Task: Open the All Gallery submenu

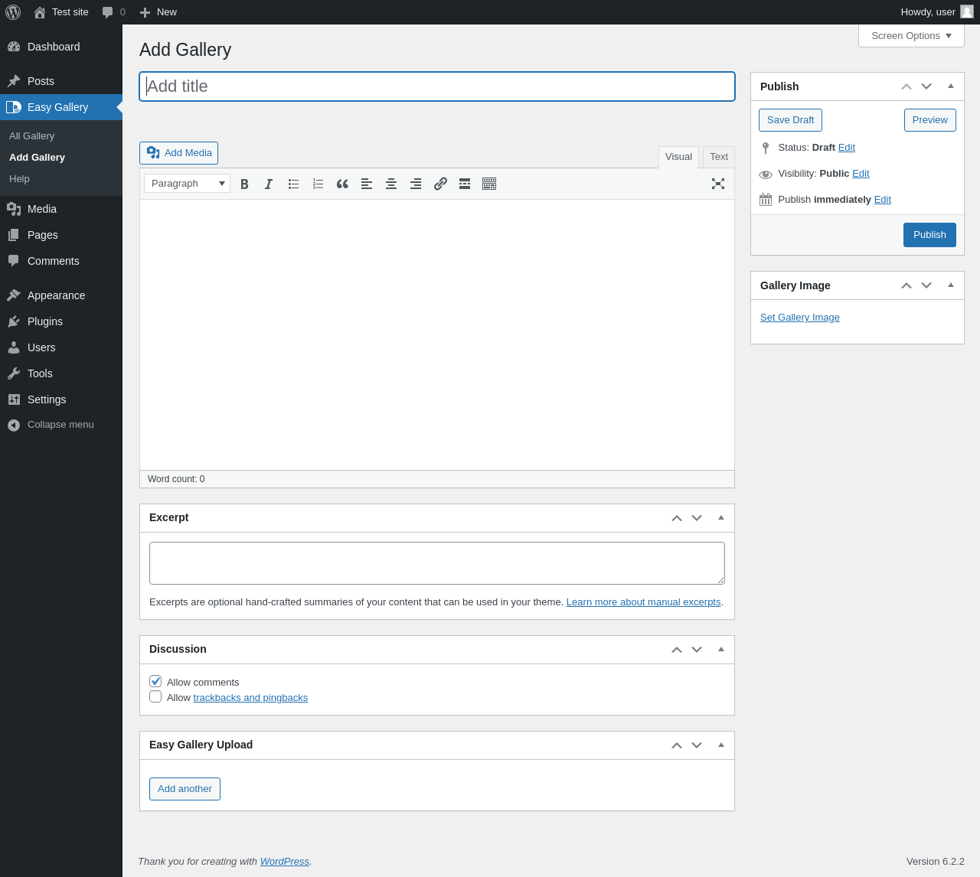Action: click(31, 136)
